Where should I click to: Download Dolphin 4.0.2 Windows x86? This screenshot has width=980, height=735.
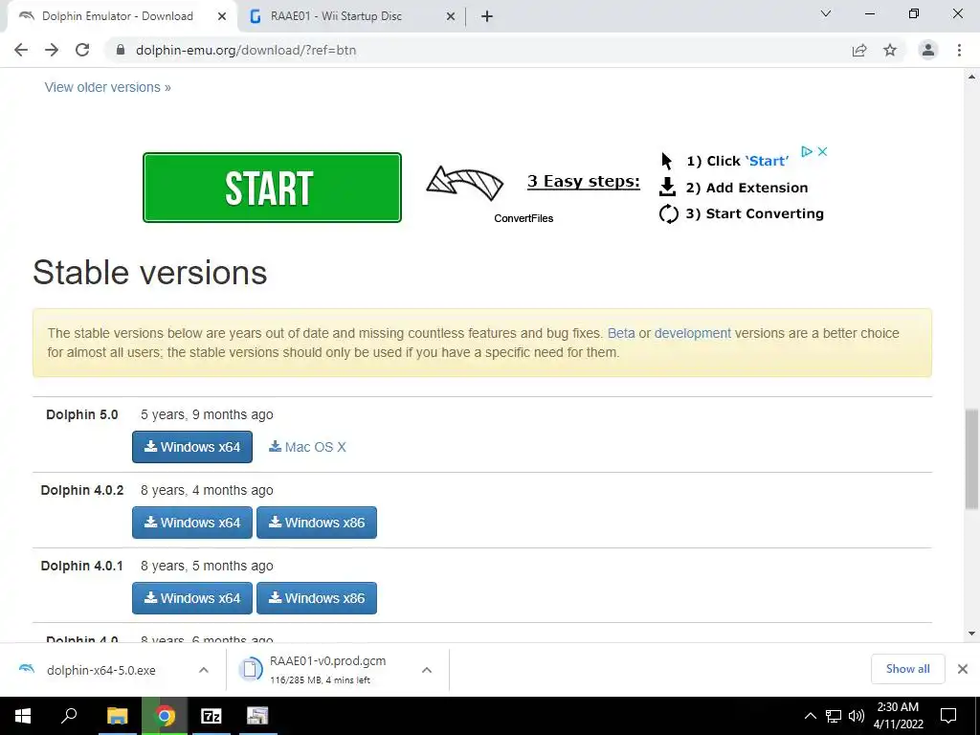pos(316,523)
